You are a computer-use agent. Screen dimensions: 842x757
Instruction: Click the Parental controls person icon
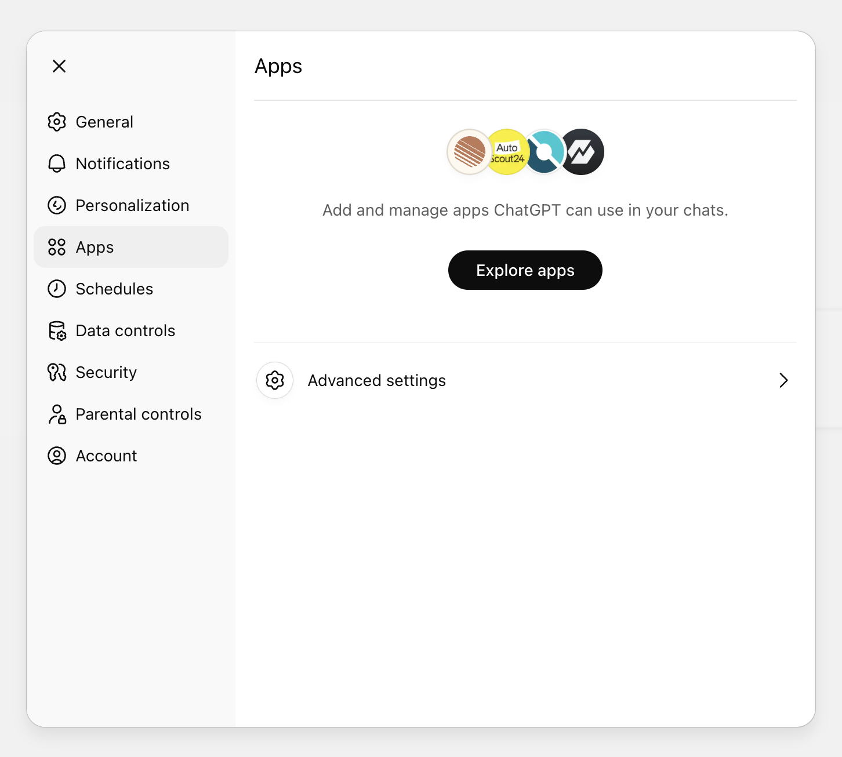(x=57, y=414)
